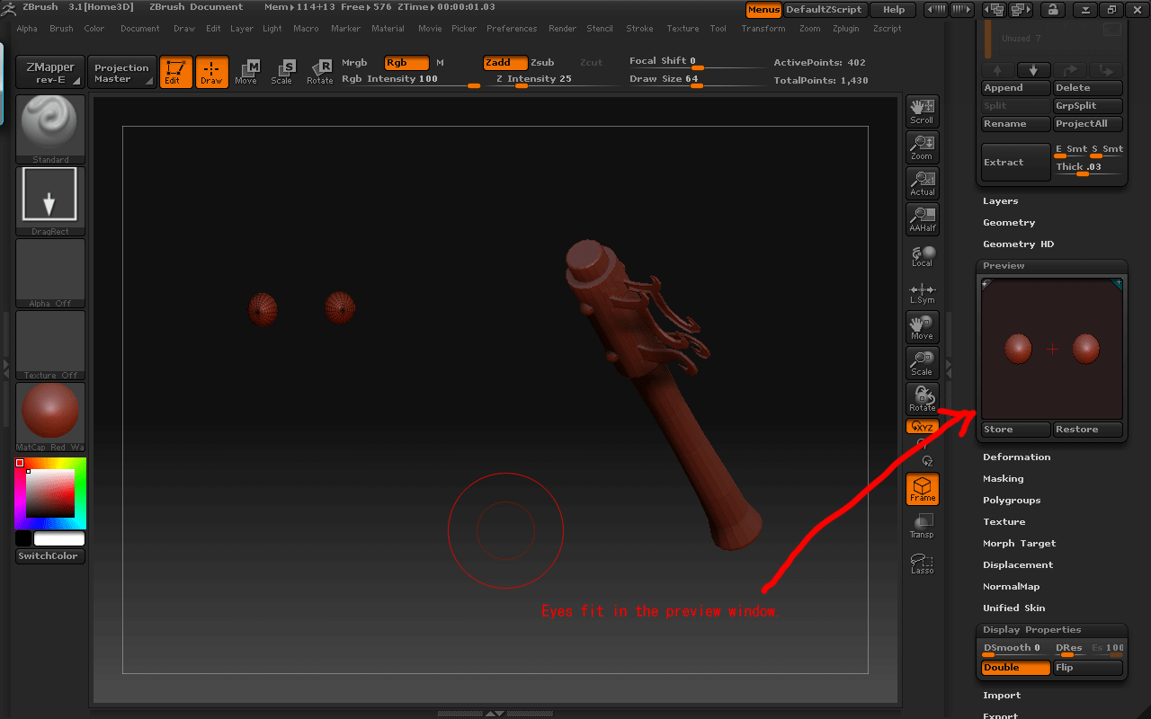Toggle XYZ rotation axis button
Screen dimensions: 1151x719
pos(922,427)
